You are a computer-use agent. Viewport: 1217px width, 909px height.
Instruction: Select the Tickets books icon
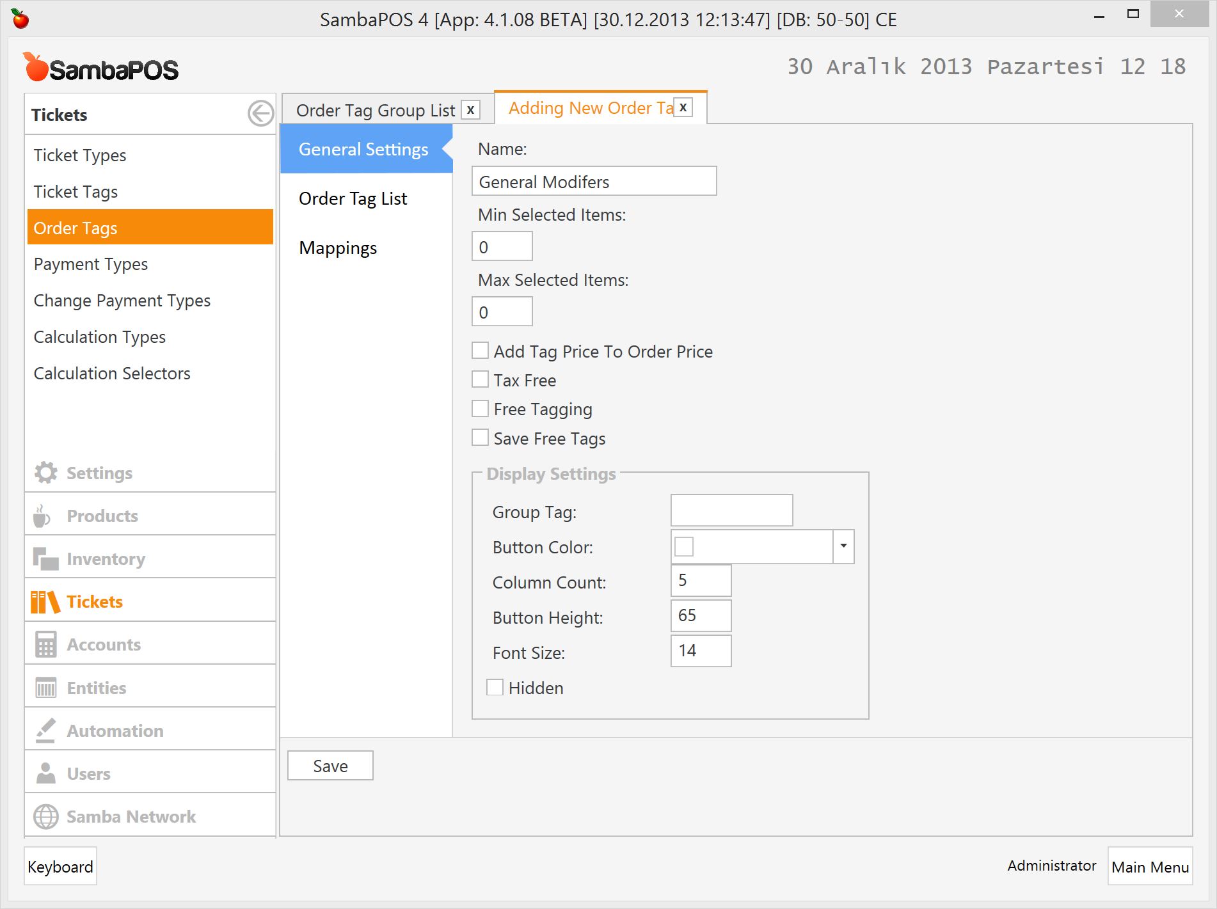[x=45, y=601]
